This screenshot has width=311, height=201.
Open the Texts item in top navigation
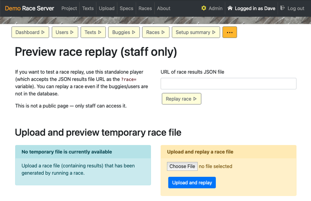88,8
